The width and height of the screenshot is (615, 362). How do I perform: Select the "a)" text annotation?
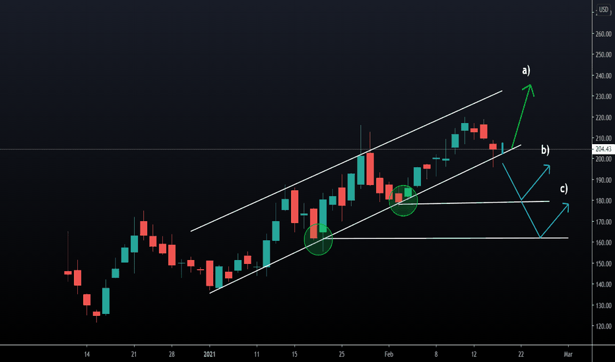(x=526, y=70)
